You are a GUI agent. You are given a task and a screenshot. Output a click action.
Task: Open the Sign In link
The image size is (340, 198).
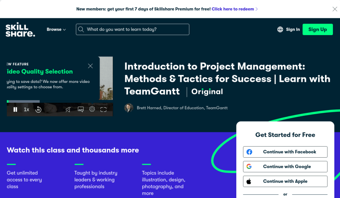point(293,29)
